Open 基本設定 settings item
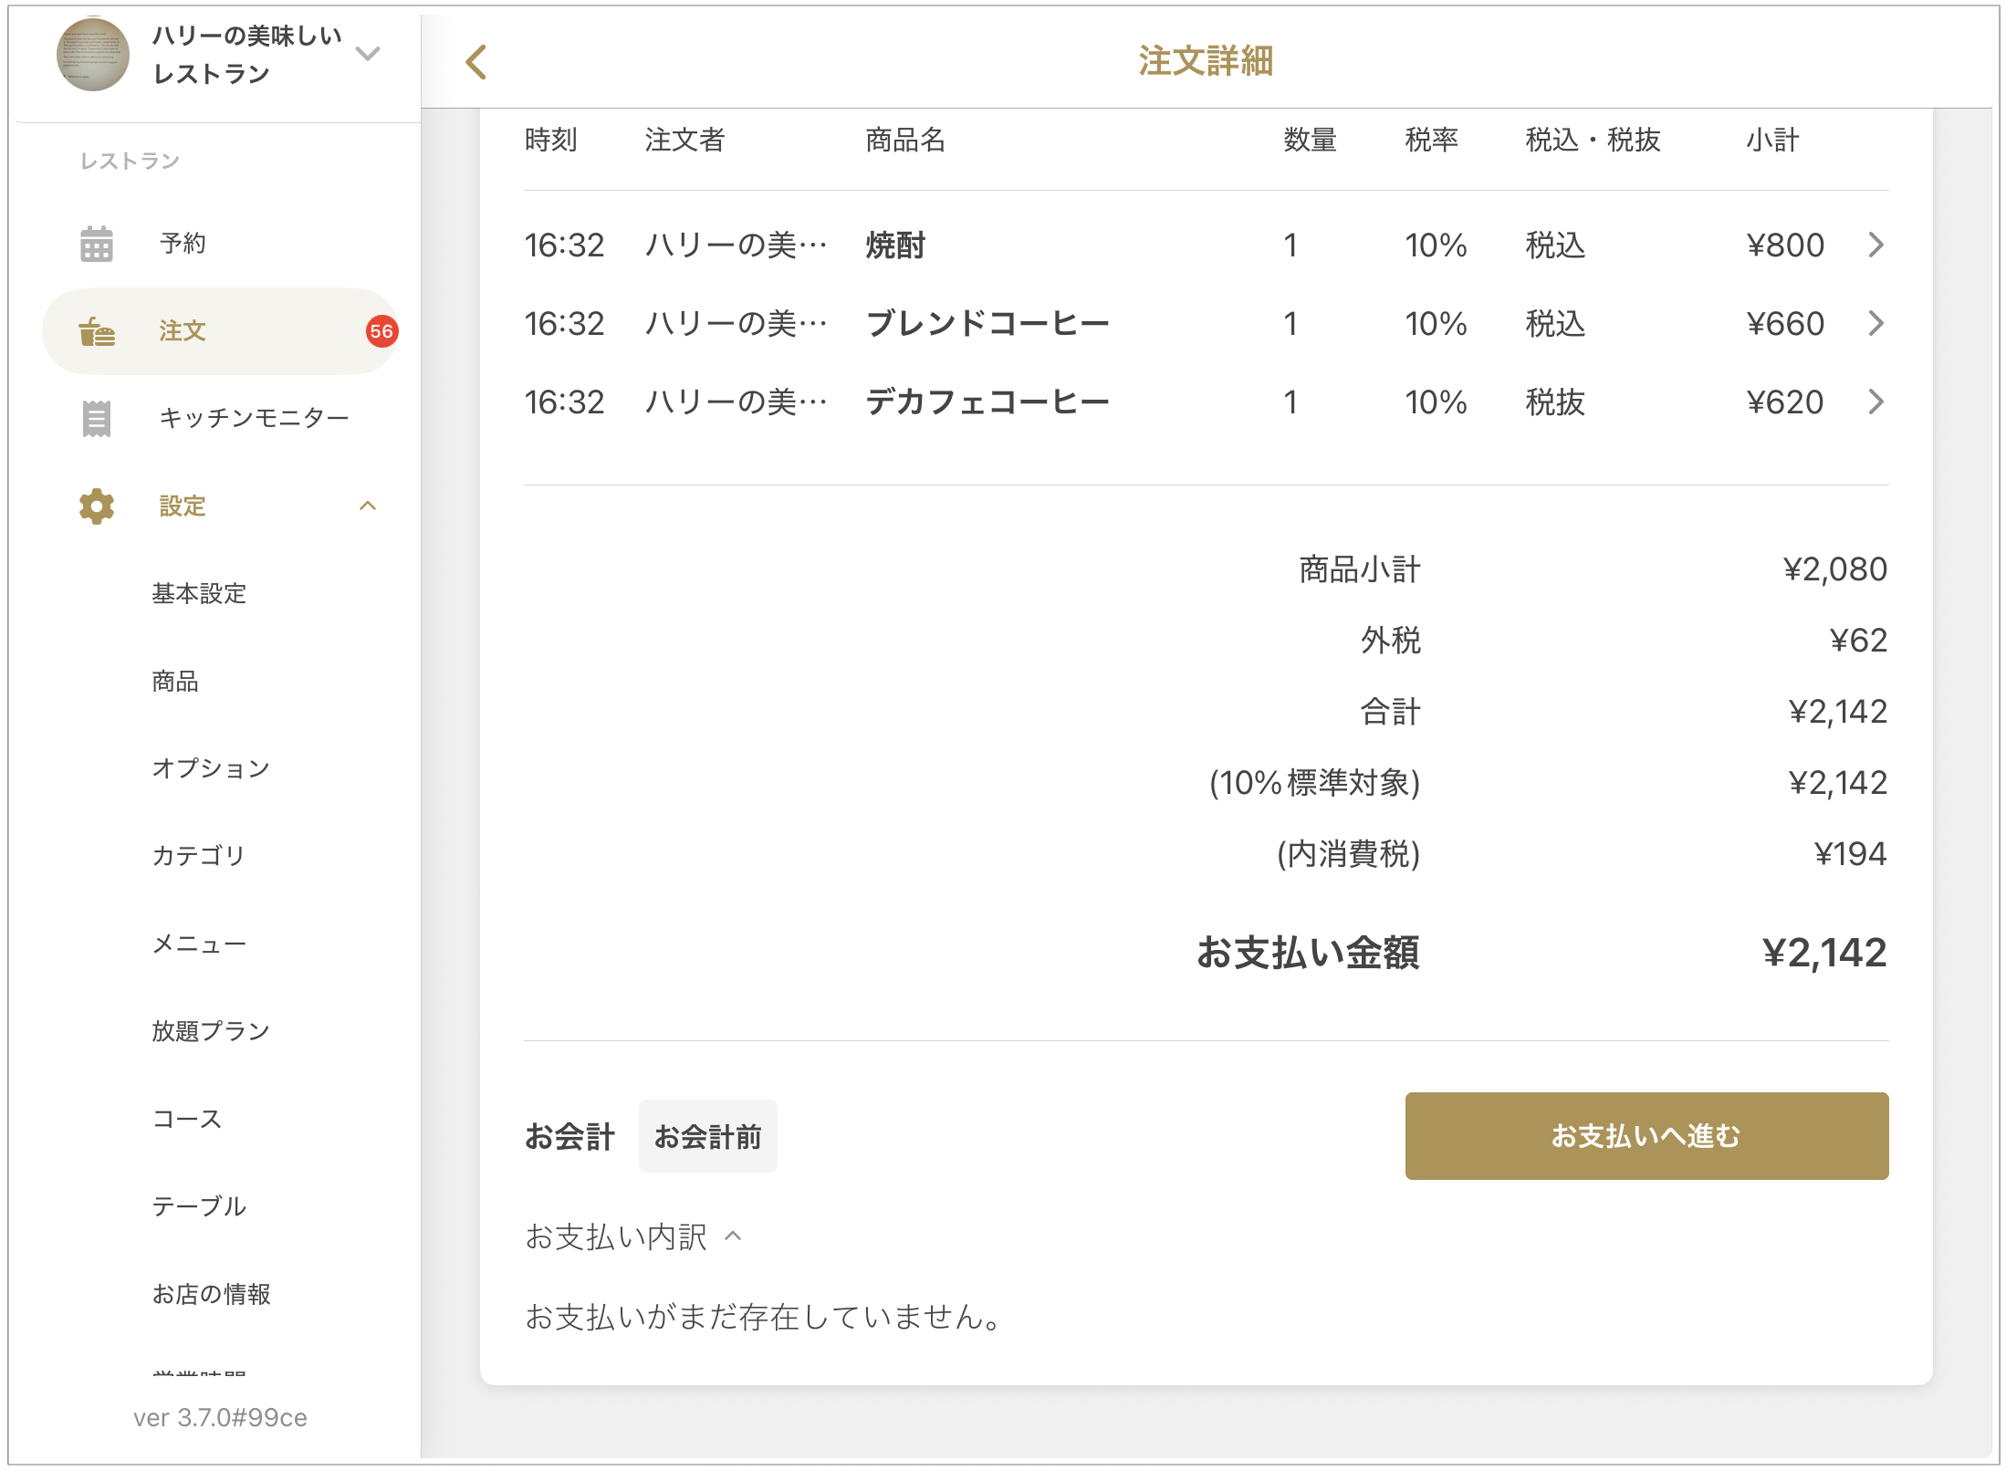The height and width of the screenshot is (1471, 2006). (x=199, y=593)
